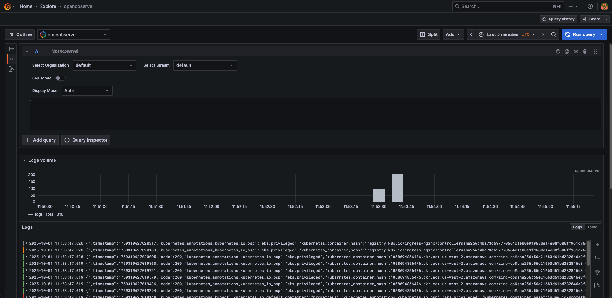Open the Display Mode dropdown

point(87,91)
